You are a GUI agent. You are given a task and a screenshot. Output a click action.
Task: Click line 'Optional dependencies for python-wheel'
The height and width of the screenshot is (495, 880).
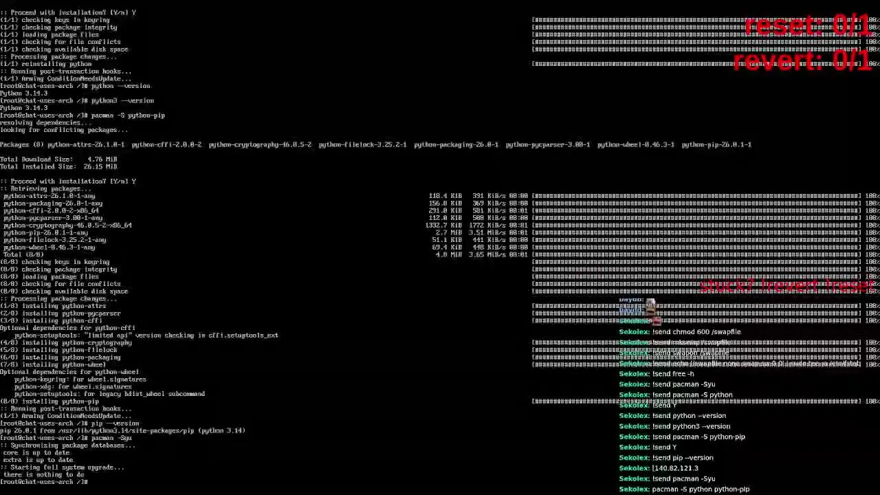(x=69, y=372)
